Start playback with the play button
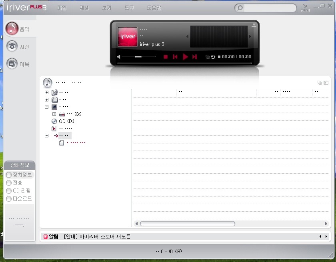The height and width of the screenshot is (262, 336). pos(185,57)
